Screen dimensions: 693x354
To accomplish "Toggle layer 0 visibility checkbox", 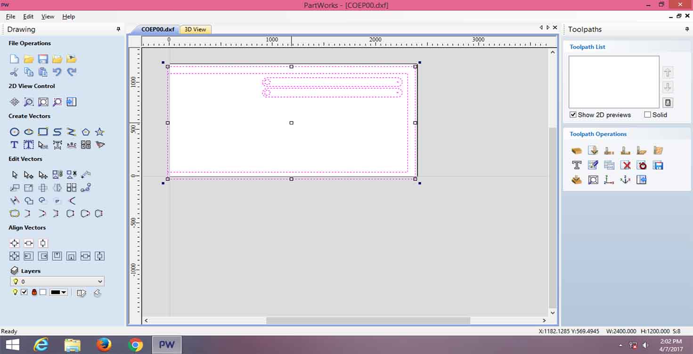I will coord(24,292).
